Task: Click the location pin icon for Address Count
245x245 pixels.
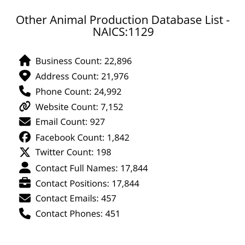Action: click(x=25, y=76)
